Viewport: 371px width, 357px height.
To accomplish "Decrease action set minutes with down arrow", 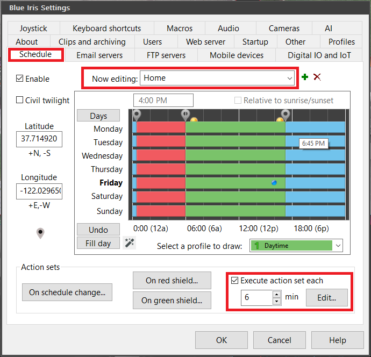I will [x=276, y=302].
